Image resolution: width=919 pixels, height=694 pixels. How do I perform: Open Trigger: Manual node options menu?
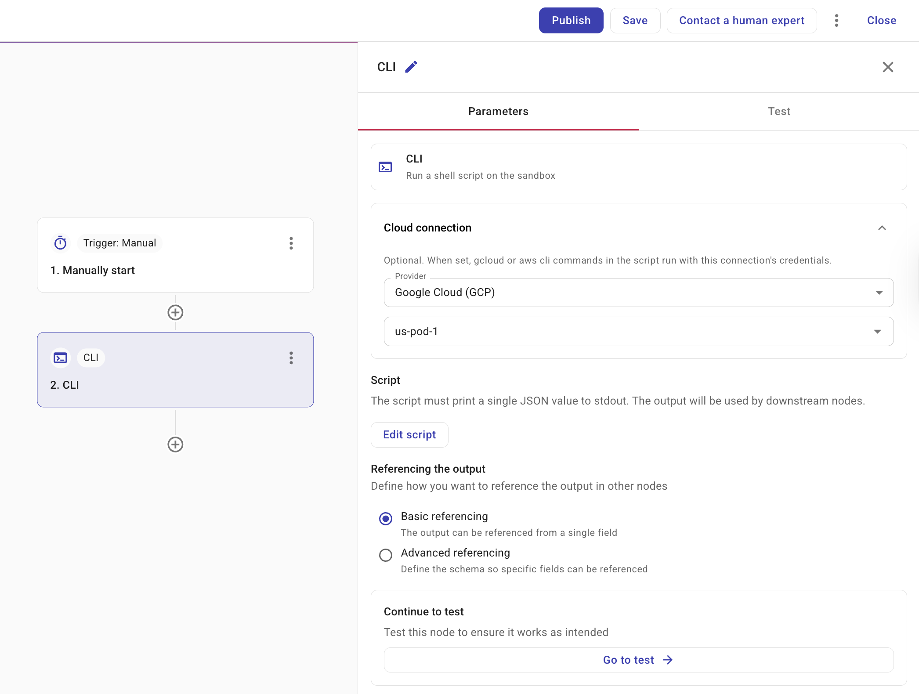(291, 243)
